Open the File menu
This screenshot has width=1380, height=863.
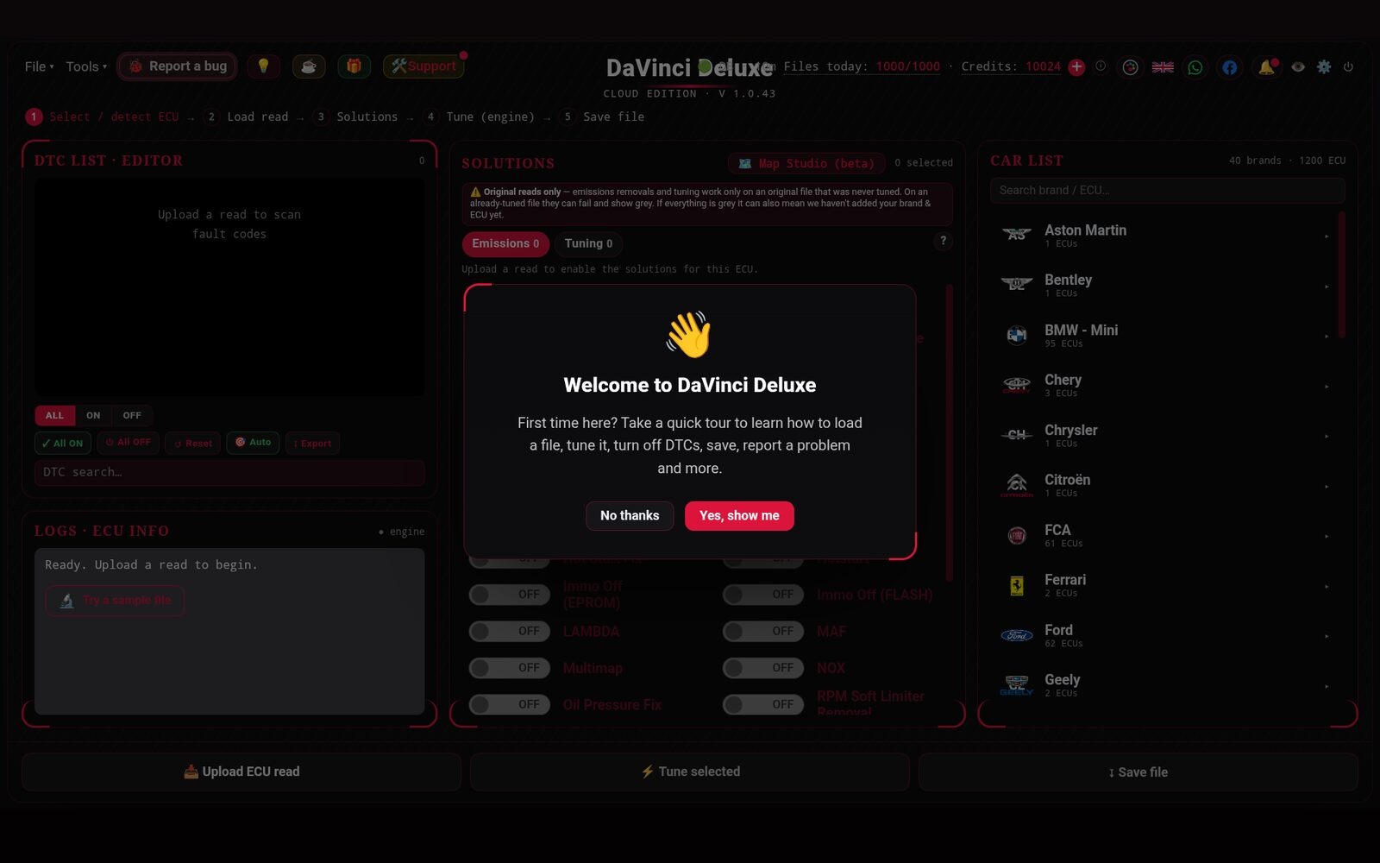pos(39,66)
